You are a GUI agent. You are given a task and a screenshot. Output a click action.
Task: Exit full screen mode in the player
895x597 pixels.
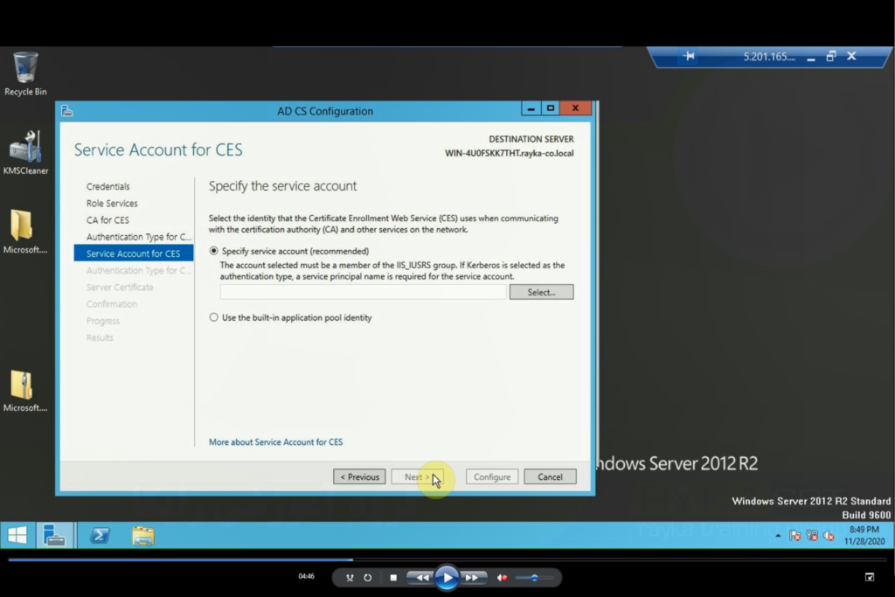point(870,577)
